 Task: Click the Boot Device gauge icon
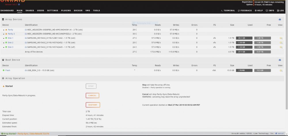coord(280,60)
